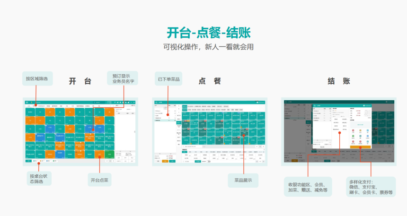Screen dimensions: 407x216
Task: Click the orange button under the 点餐 order list
Action: click(x=165, y=161)
